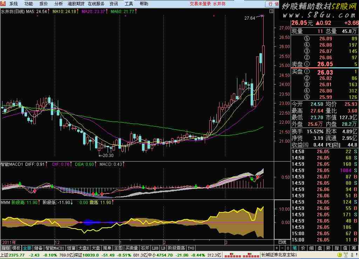Open the 工具 menu

pyautogui.click(x=129, y=4)
